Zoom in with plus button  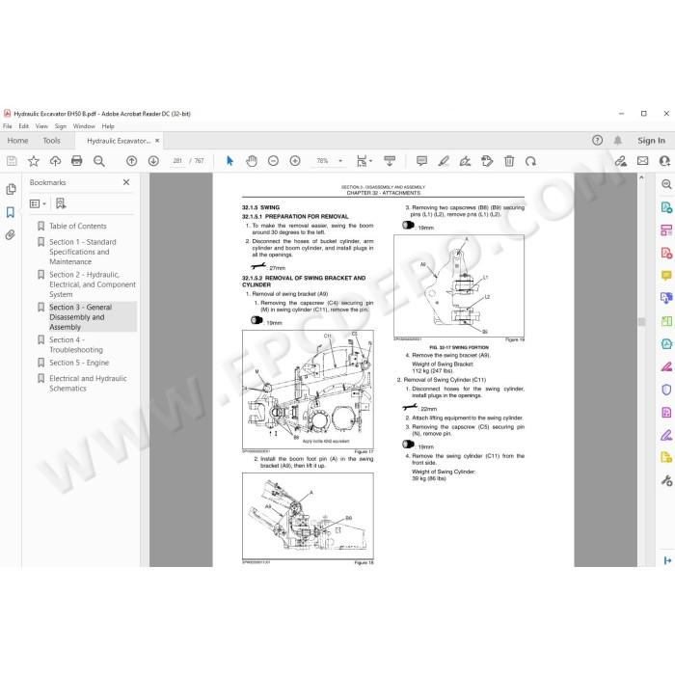pyautogui.click(x=295, y=161)
